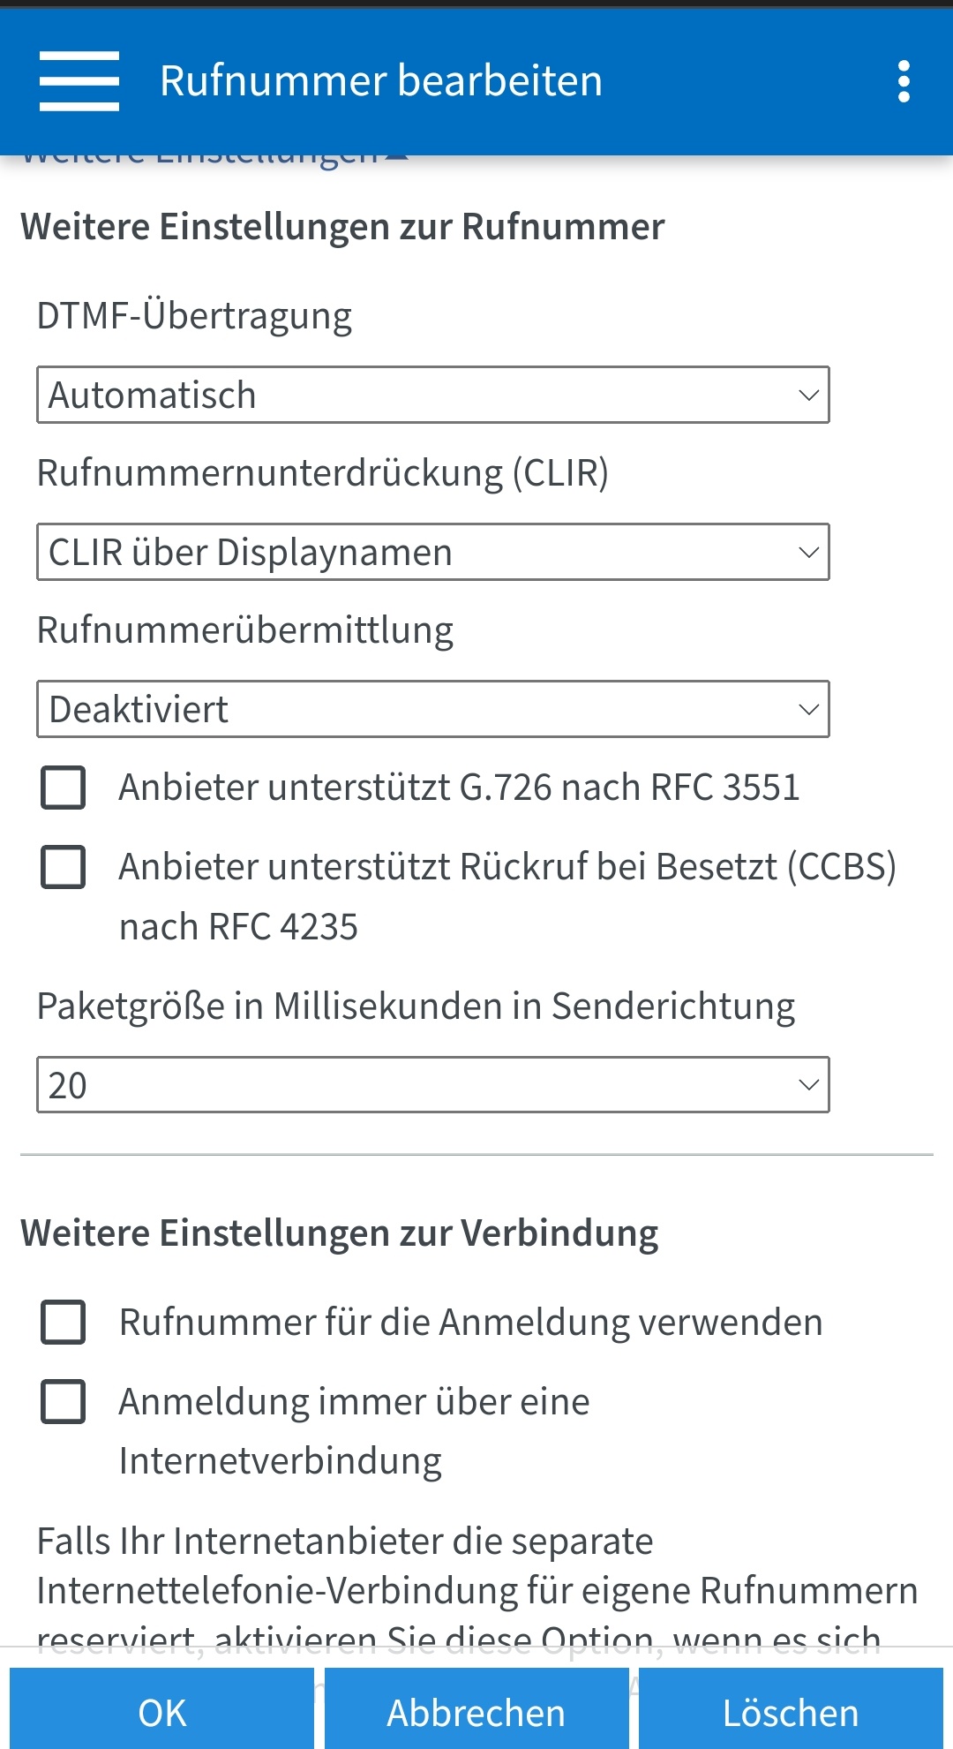This screenshot has width=953, height=1749.
Task: Collapse the Weitere Einstellungen section link
Action: 212,159
